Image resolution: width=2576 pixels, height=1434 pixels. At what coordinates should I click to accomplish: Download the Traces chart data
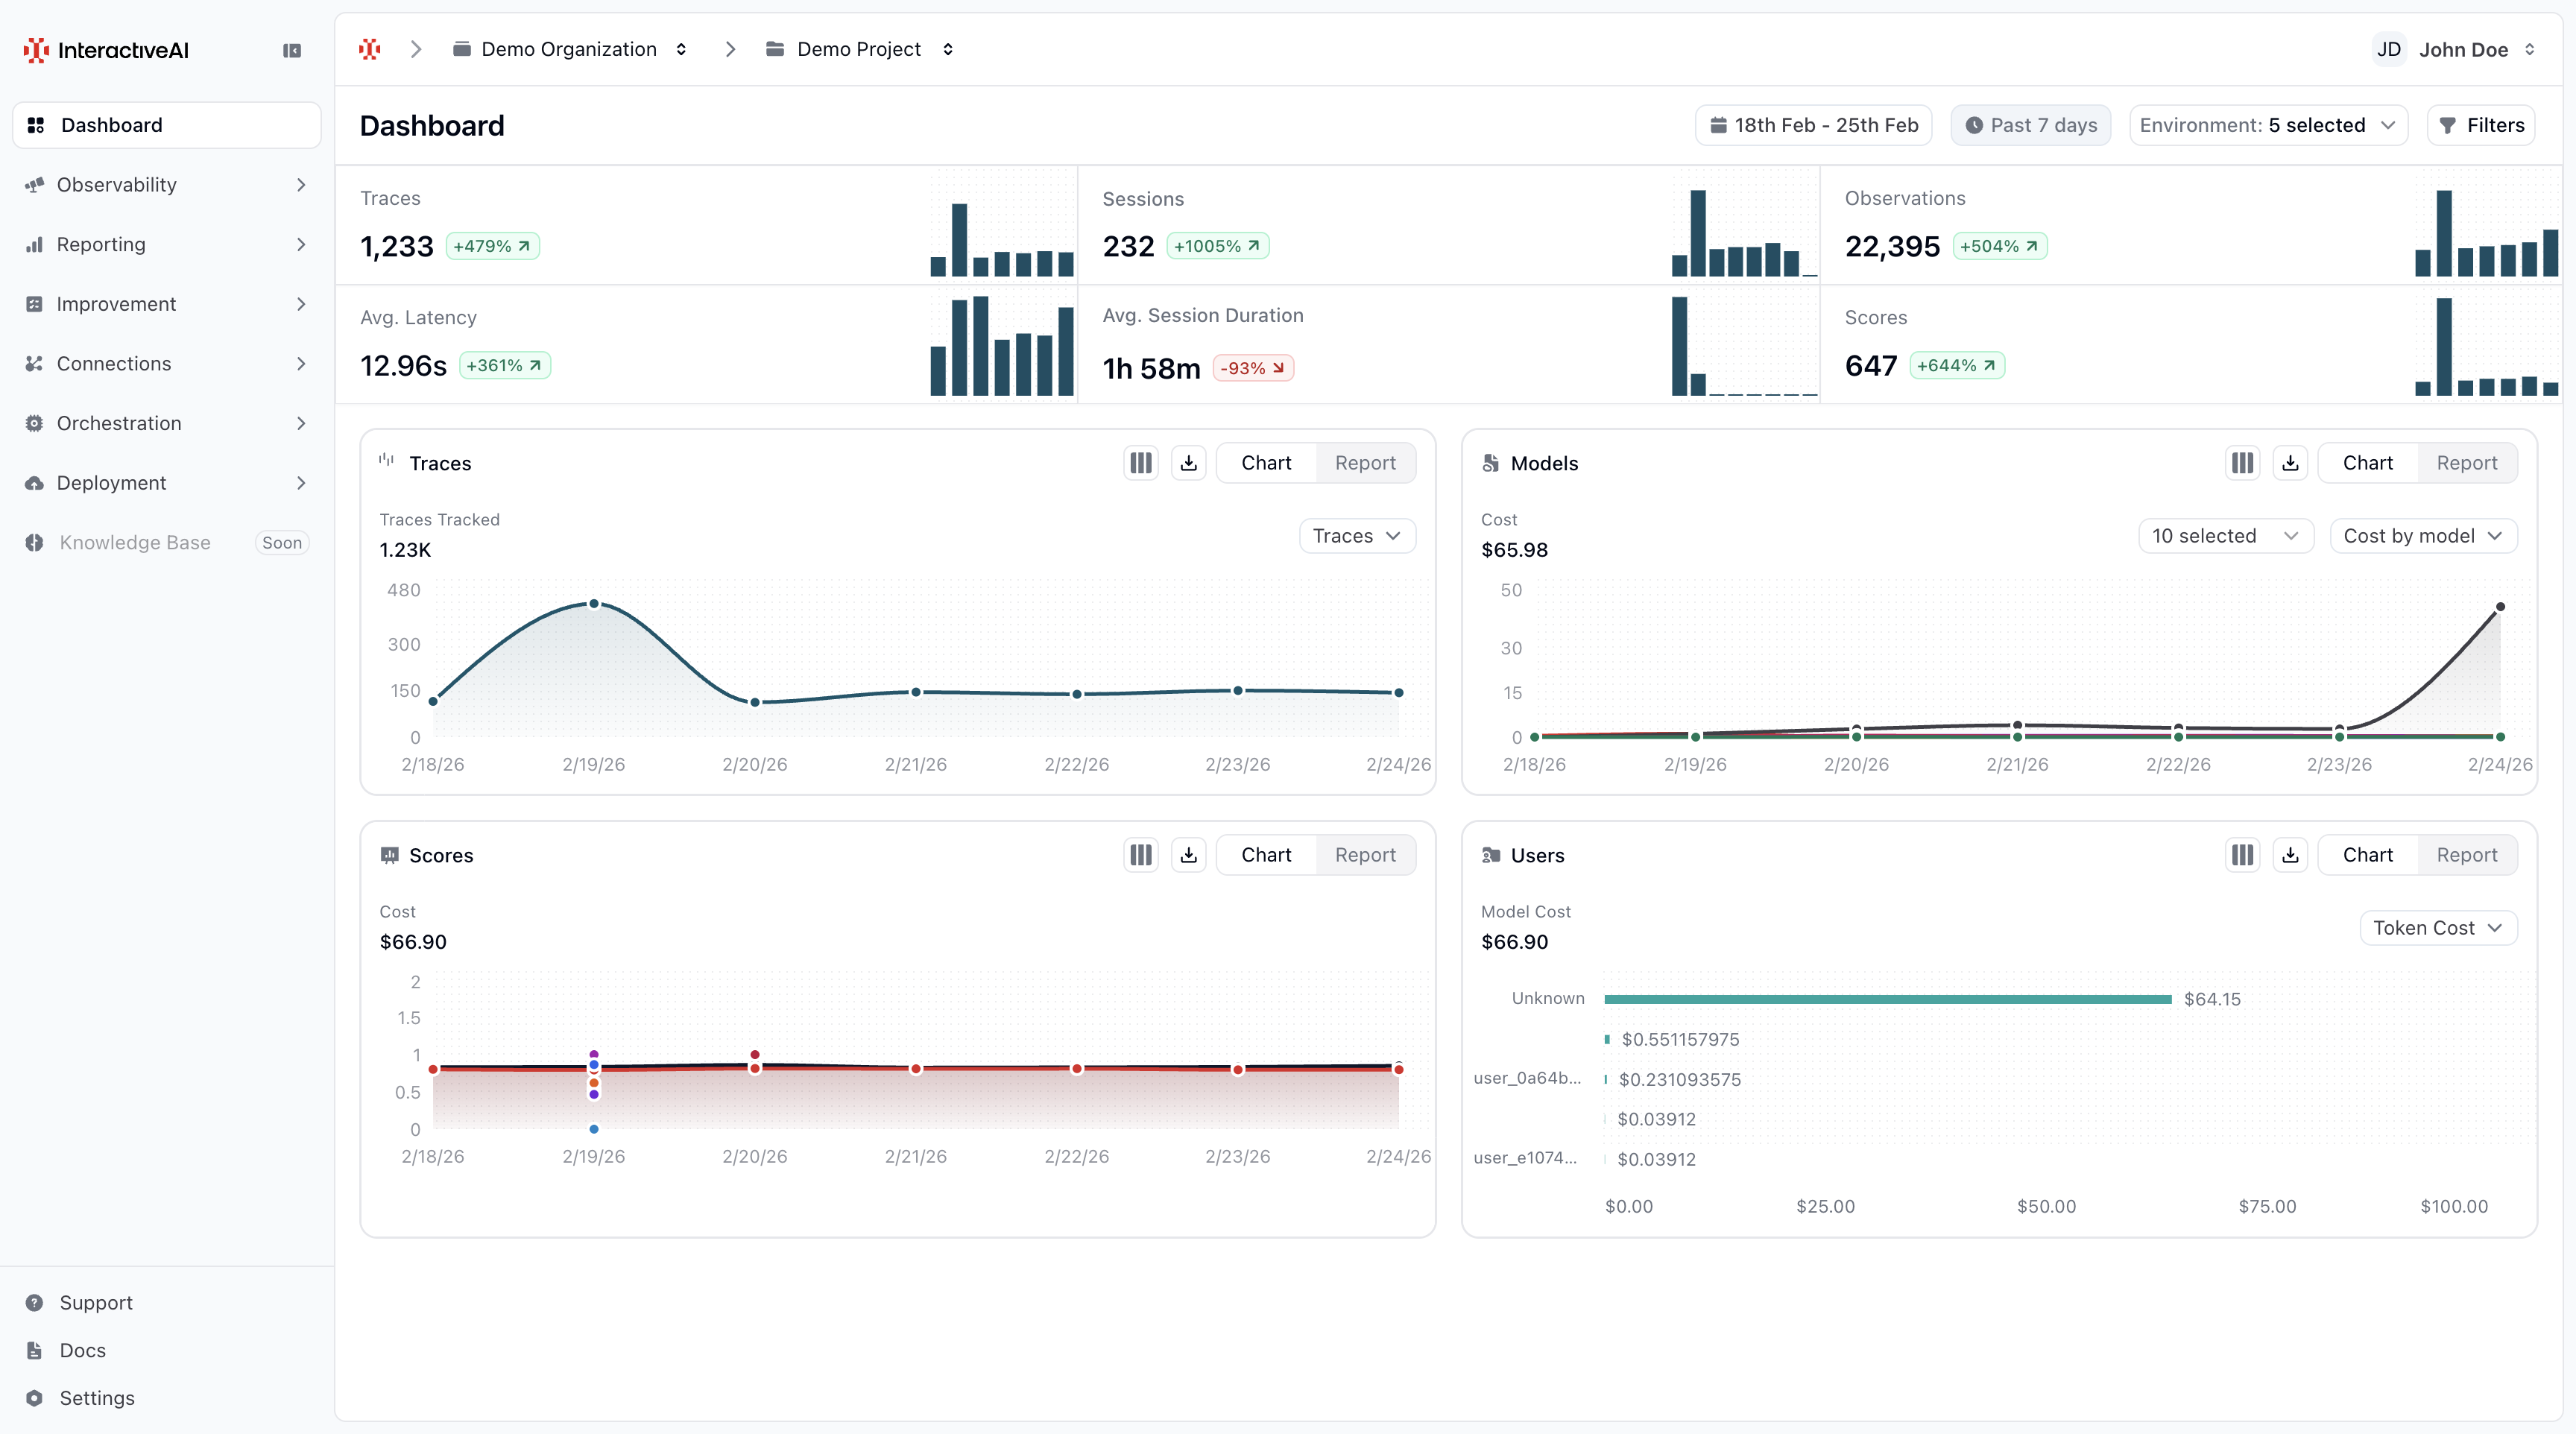coord(1188,462)
